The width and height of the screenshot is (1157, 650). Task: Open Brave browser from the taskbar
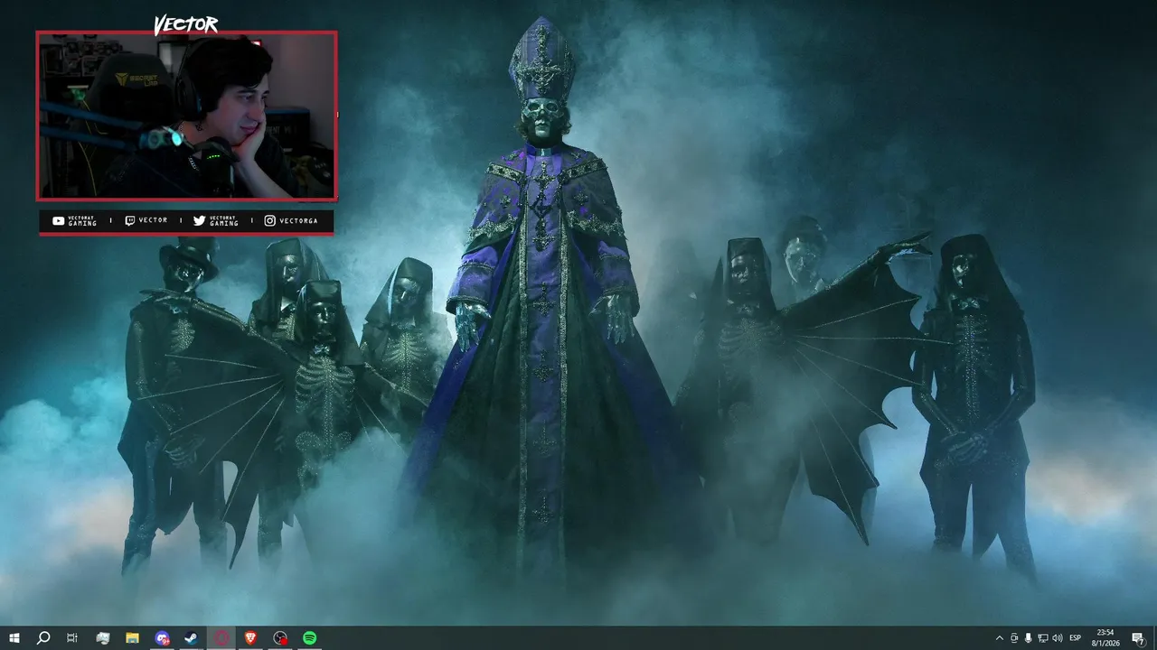click(250, 638)
